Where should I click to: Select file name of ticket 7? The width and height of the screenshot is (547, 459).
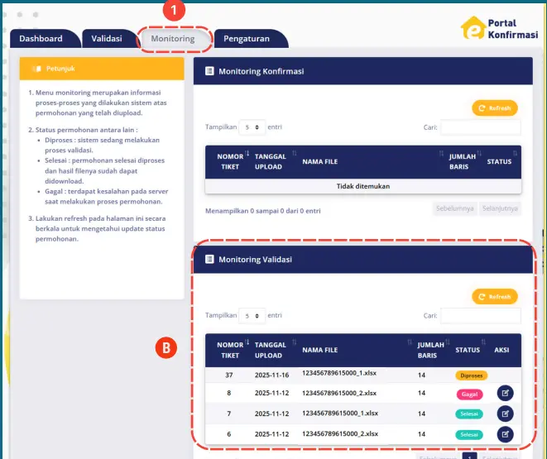tap(340, 413)
